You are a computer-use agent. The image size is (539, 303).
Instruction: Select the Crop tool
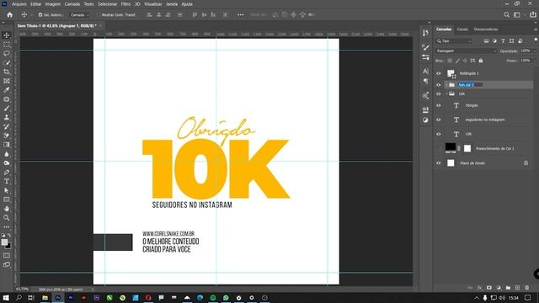7,72
